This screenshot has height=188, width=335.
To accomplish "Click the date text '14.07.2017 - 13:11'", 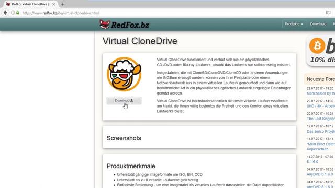I will tap(320, 139).
